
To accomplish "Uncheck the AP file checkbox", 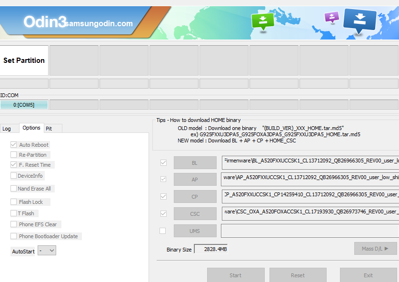I will pos(163,179).
